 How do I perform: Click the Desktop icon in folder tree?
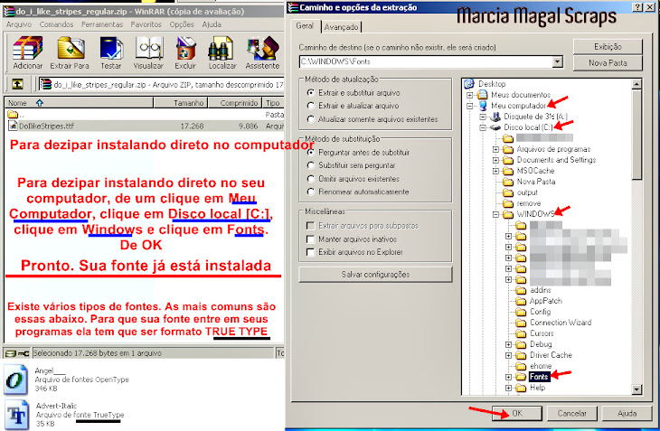[469, 84]
